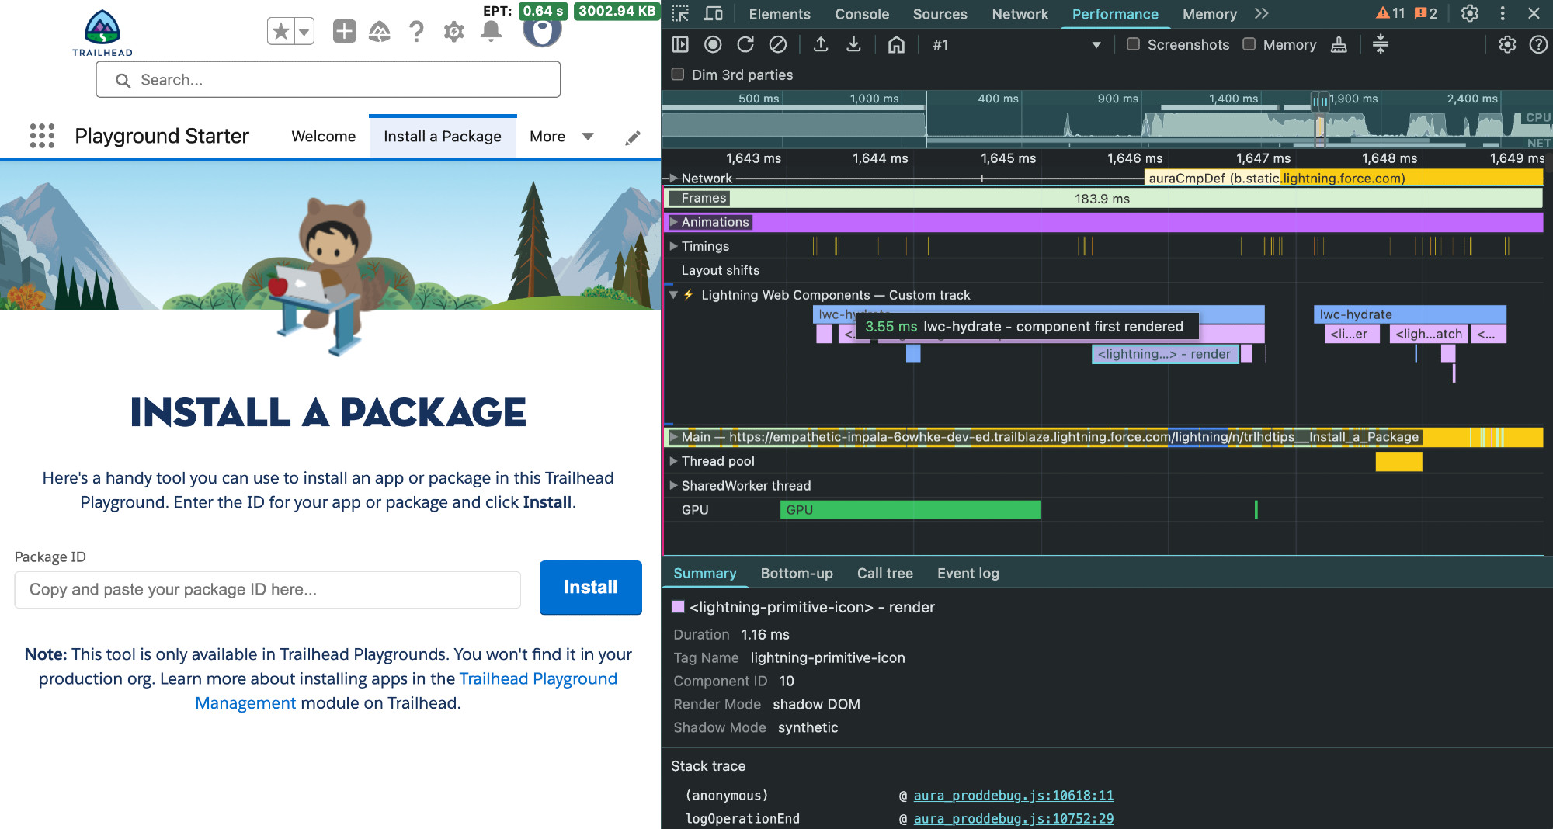
Task: Collapse the Lightning Web Components custom track
Action: (x=673, y=295)
